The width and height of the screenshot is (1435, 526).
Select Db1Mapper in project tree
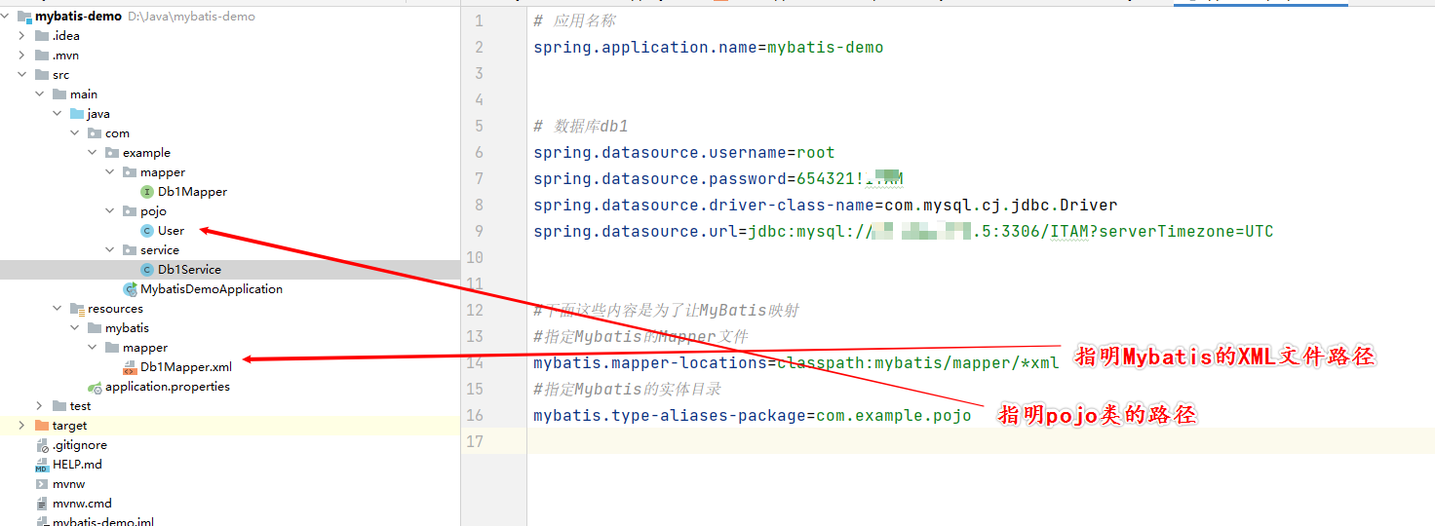click(192, 192)
